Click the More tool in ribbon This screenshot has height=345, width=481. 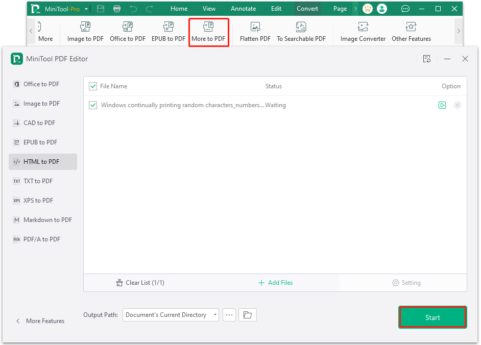45,31
